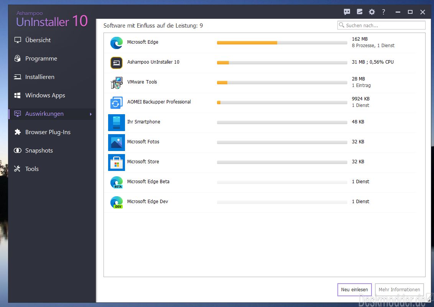Click the Windows logo beside Windows Apps
The image size is (434, 307).
click(x=17, y=95)
